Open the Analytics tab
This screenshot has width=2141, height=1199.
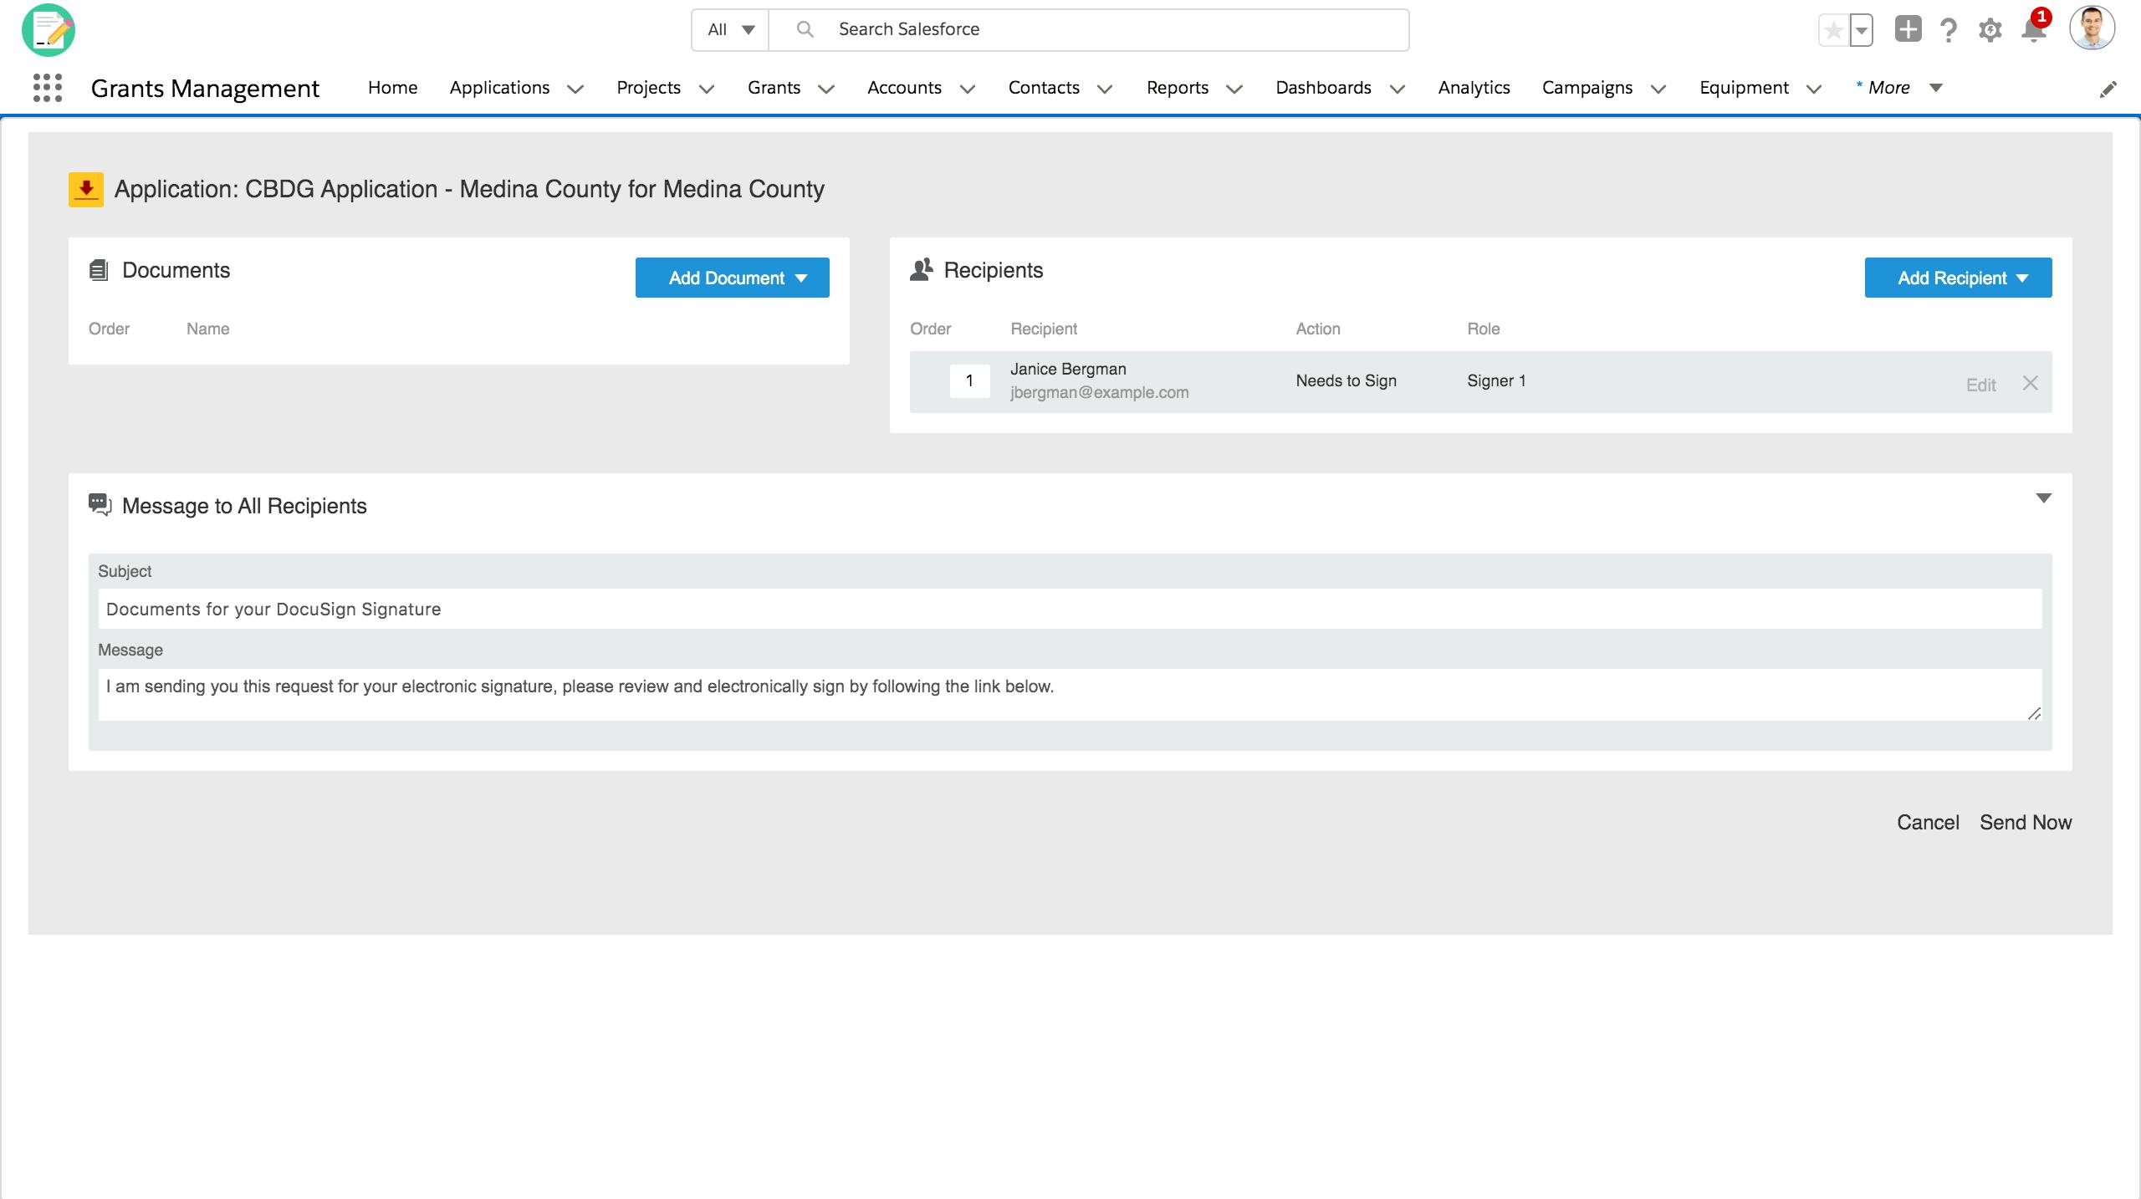tap(1474, 88)
